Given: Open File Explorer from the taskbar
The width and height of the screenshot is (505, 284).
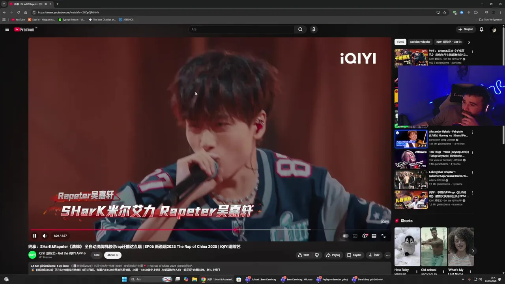Looking at the screenshot, I should pyautogui.click(x=195, y=279).
